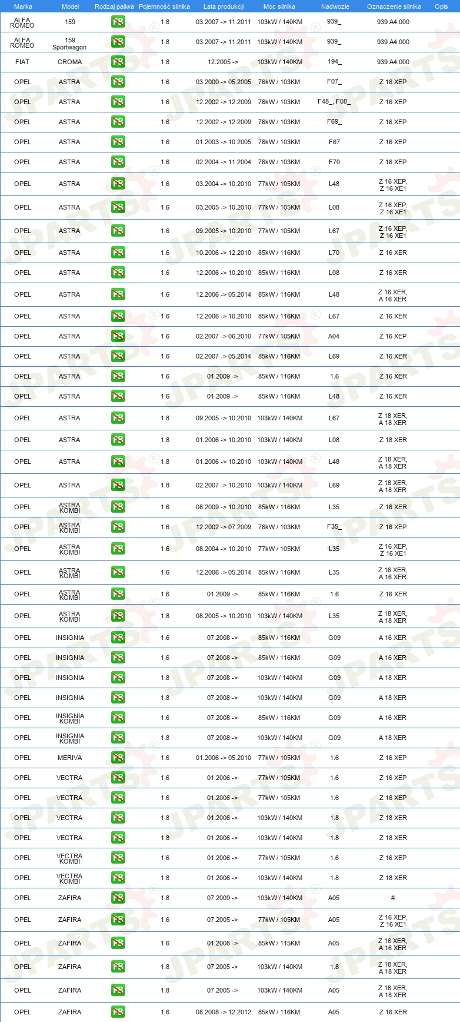Click the fuel icon in the Vectra Kombi 1.6 row
The height and width of the screenshot is (1022, 460).
[118, 858]
